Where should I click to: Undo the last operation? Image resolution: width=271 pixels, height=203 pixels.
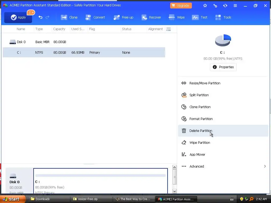40,17
